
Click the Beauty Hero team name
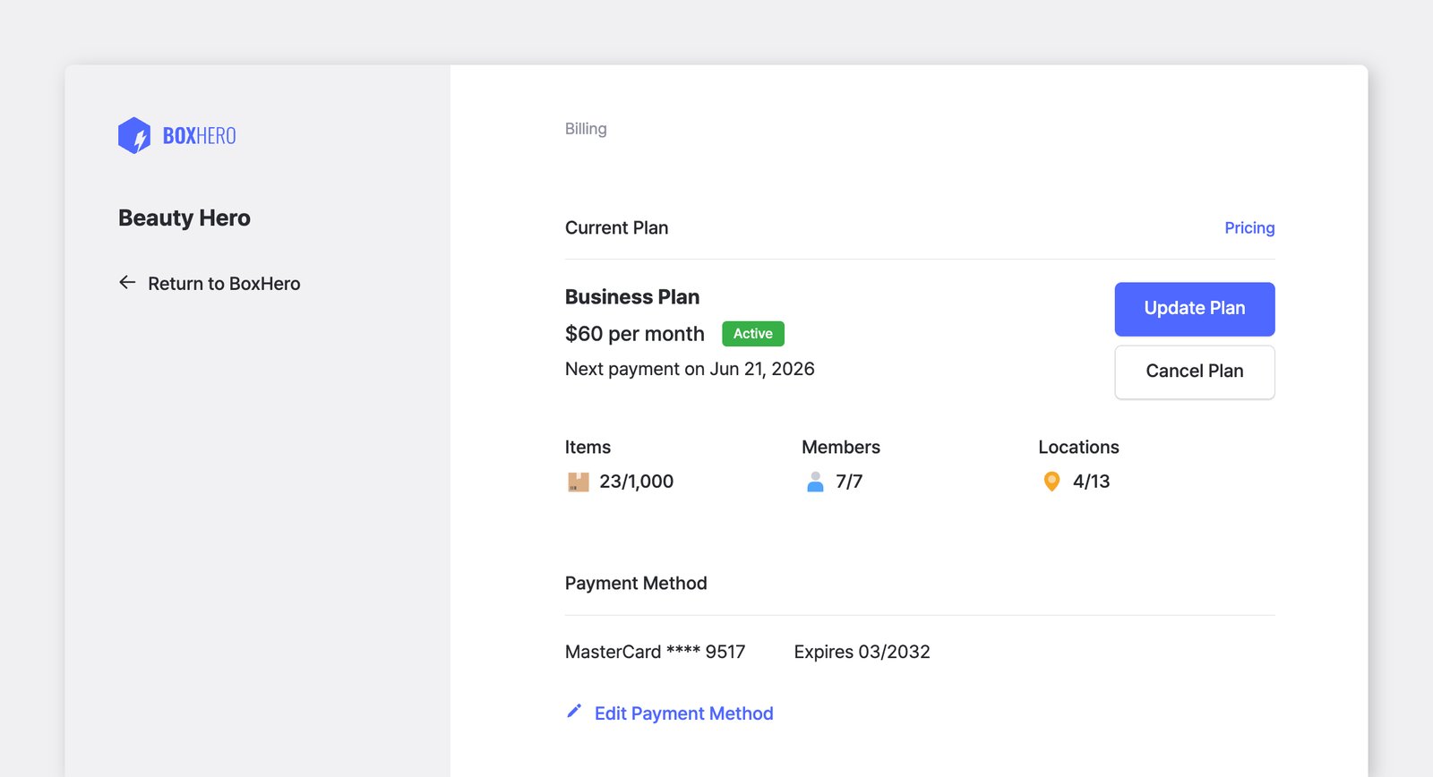pyautogui.click(x=184, y=218)
